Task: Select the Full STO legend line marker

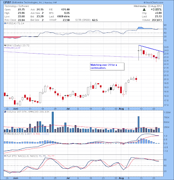Action: 5,156
